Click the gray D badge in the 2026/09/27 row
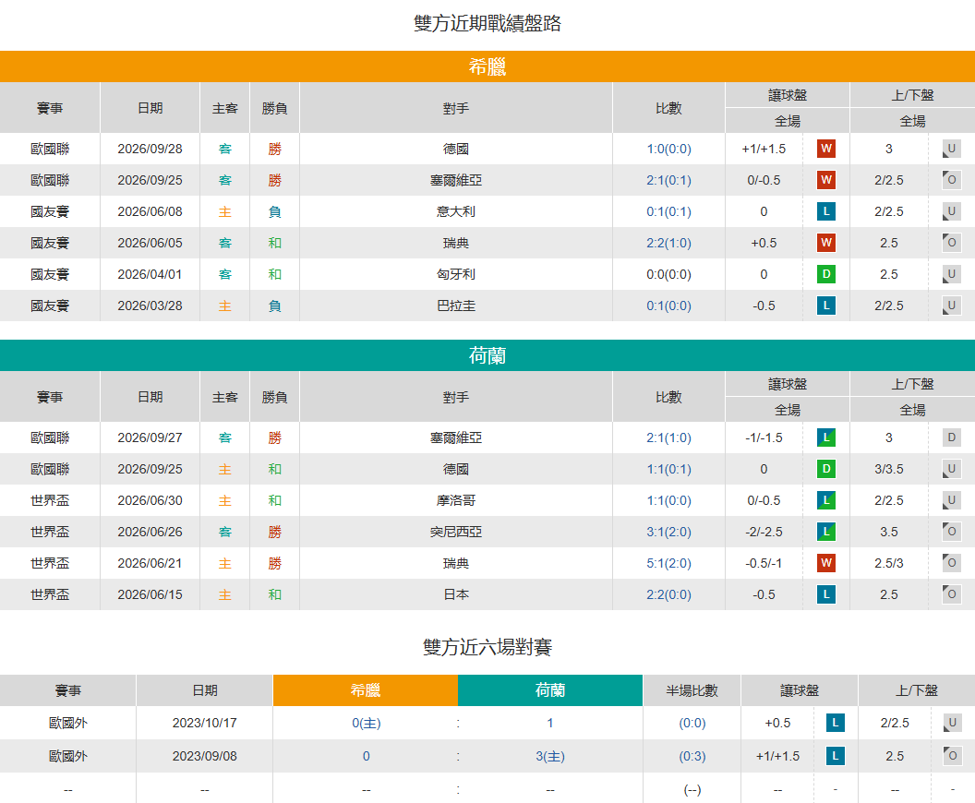The height and width of the screenshot is (803, 975). [951, 437]
